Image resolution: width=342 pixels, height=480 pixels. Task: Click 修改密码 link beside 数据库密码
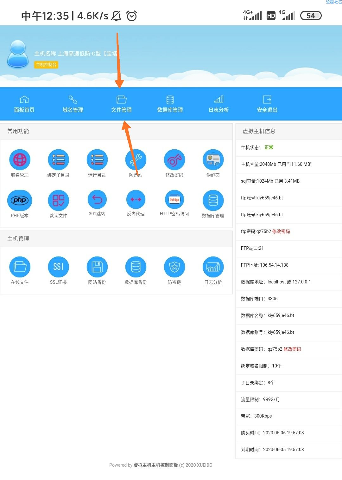(292, 349)
